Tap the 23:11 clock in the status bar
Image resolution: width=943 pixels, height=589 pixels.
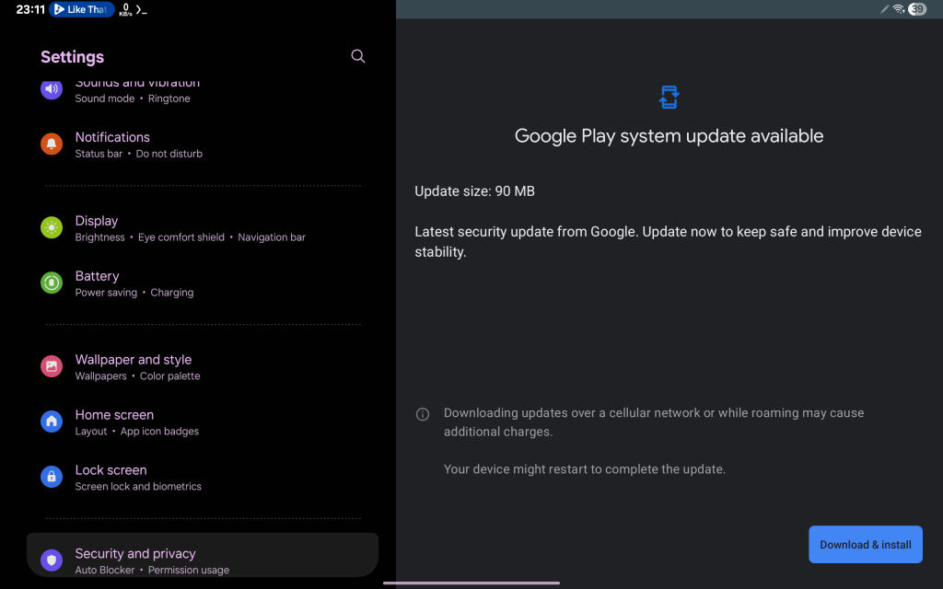point(30,9)
